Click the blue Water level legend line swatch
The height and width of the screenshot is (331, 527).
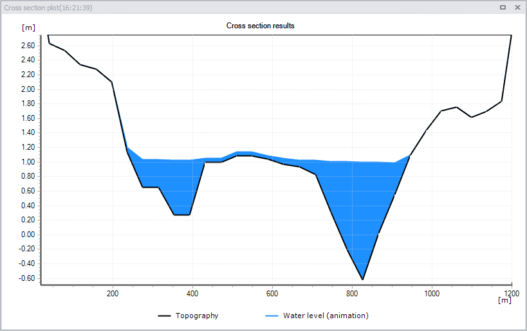[x=272, y=316]
